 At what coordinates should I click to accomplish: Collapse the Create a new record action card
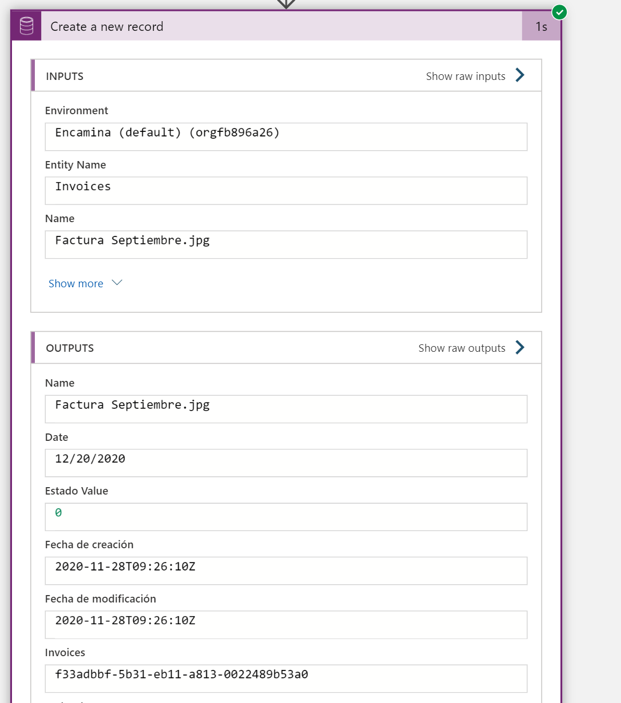[x=229, y=26]
